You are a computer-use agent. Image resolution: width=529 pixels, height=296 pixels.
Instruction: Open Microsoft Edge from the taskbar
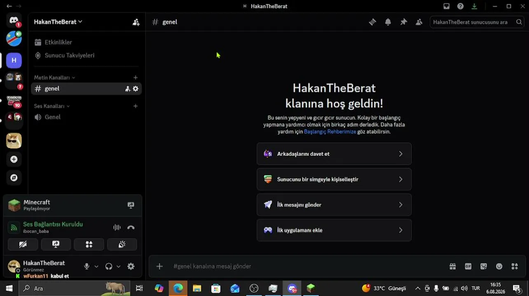pos(178,289)
